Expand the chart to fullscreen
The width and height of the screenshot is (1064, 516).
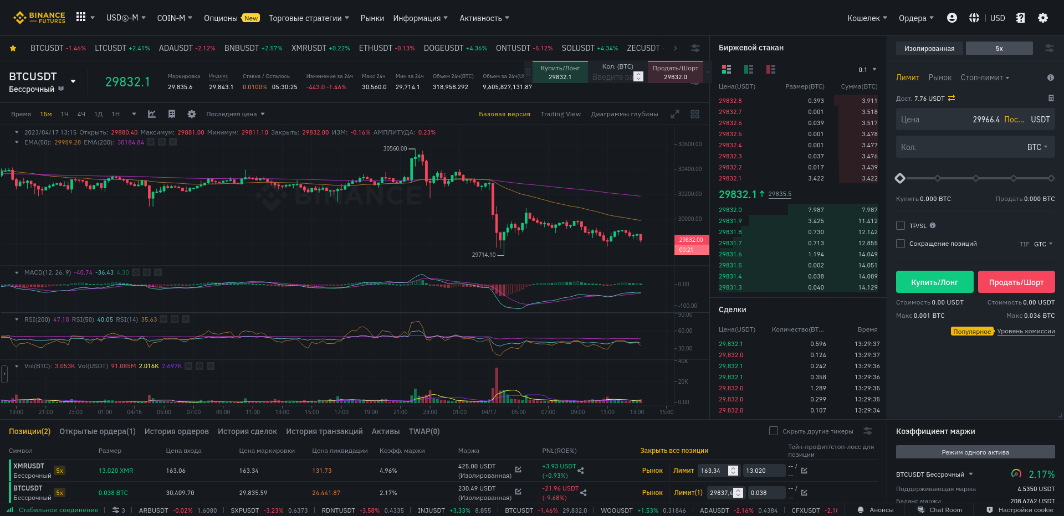pyautogui.click(x=675, y=114)
